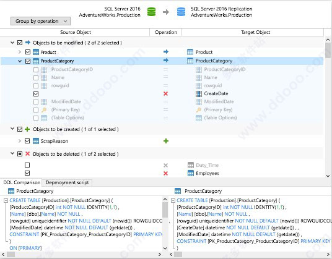This screenshot has height=259, width=332.
Task: Collapse the ProductCategory source row
Action: pos(20,61)
